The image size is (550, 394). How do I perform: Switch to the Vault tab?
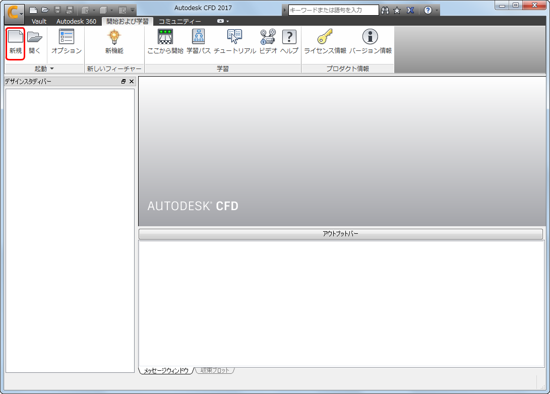(39, 21)
